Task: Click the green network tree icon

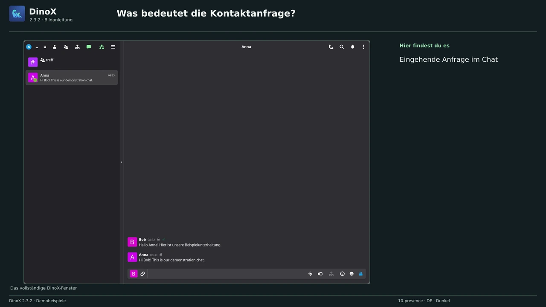Action: [x=102, y=47]
